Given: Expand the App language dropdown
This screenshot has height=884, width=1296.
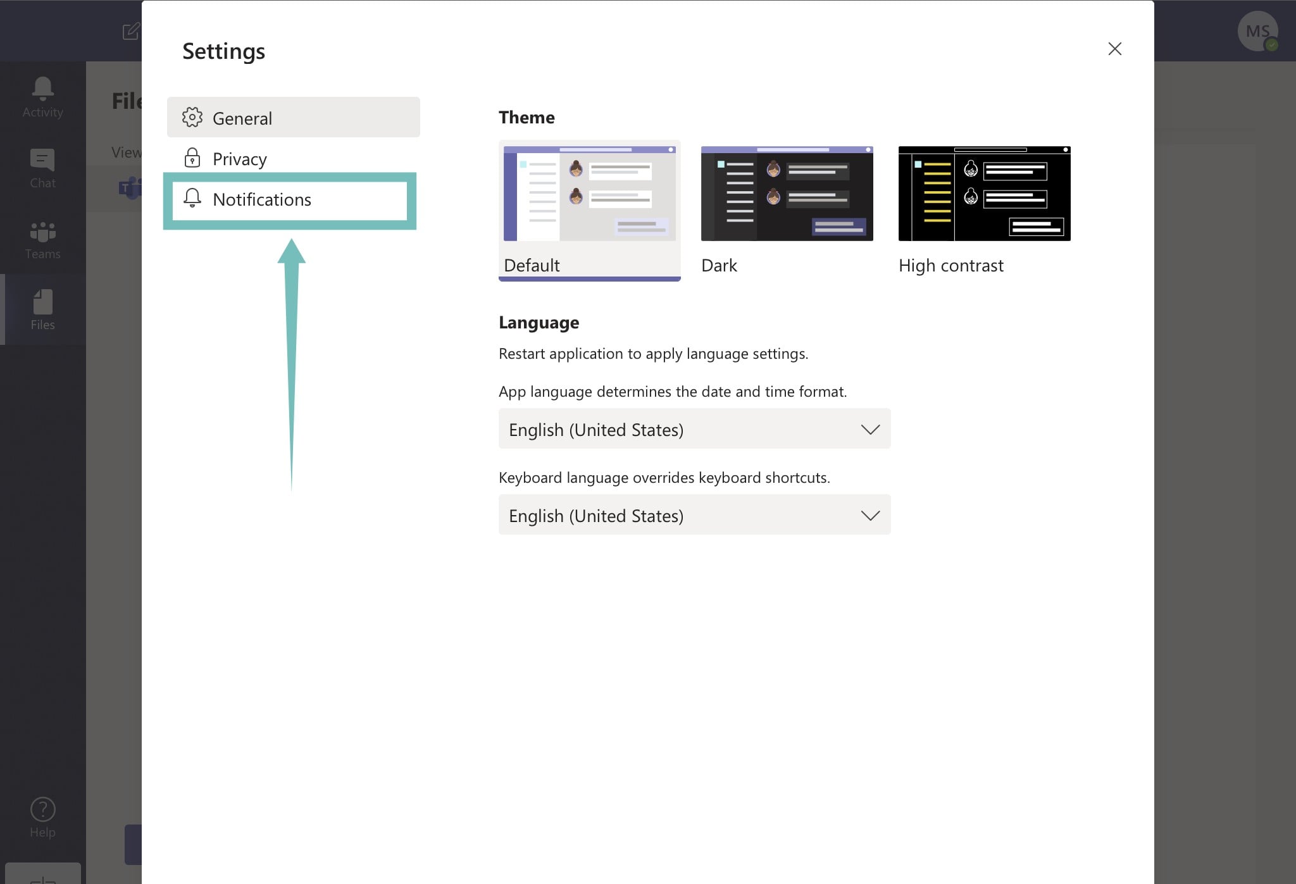Looking at the screenshot, I should pyautogui.click(x=694, y=429).
